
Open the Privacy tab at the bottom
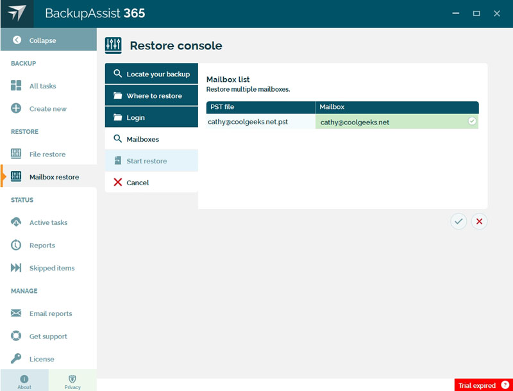click(x=72, y=380)
